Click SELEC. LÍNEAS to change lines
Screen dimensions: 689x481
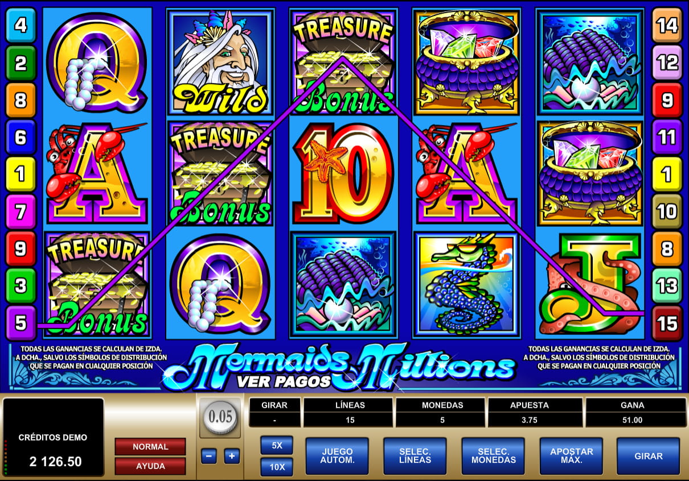[415, 456]
